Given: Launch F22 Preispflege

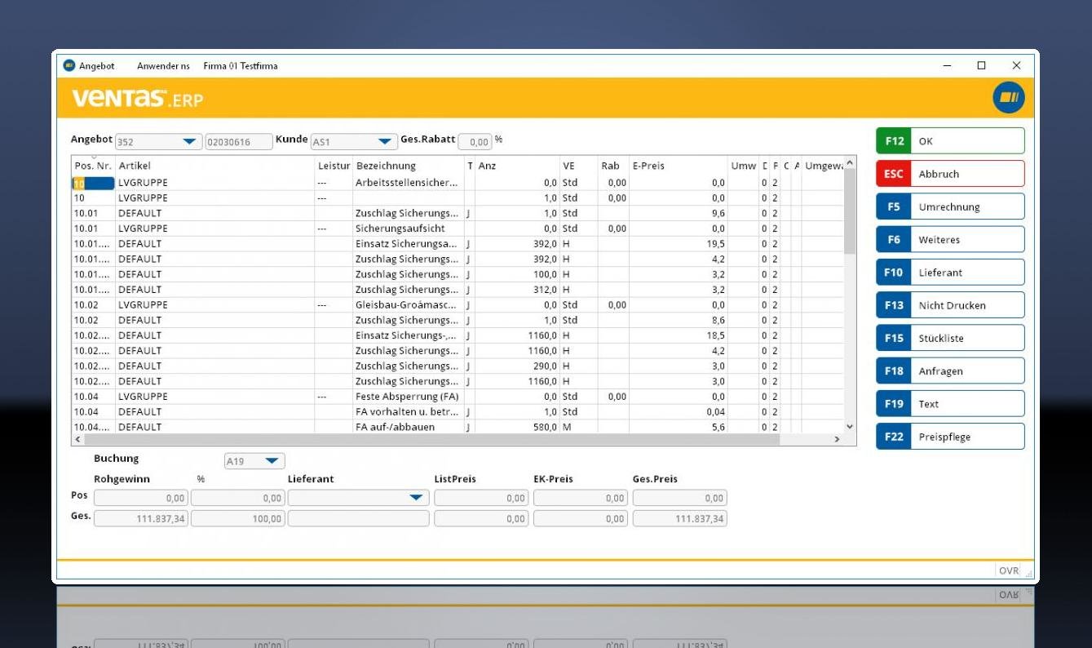Looking at the screenshot, I should click(x=950, y=437).
